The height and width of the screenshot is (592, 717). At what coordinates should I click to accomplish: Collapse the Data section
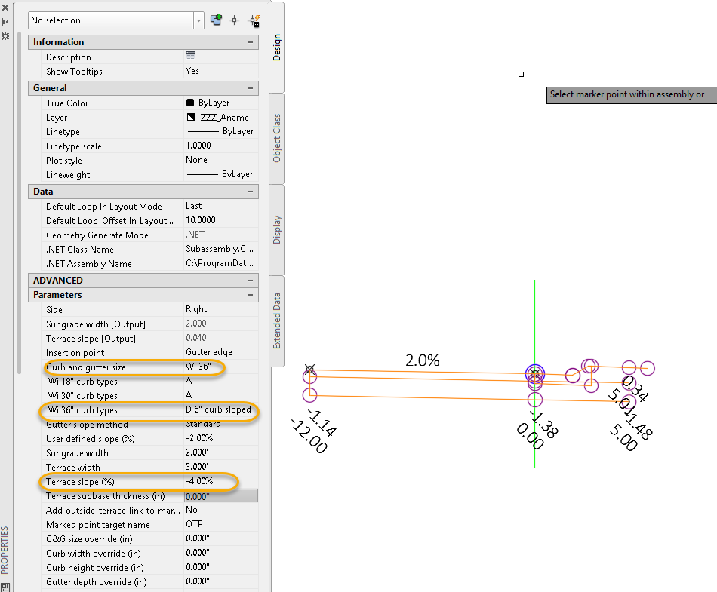[x=250, y=192]
